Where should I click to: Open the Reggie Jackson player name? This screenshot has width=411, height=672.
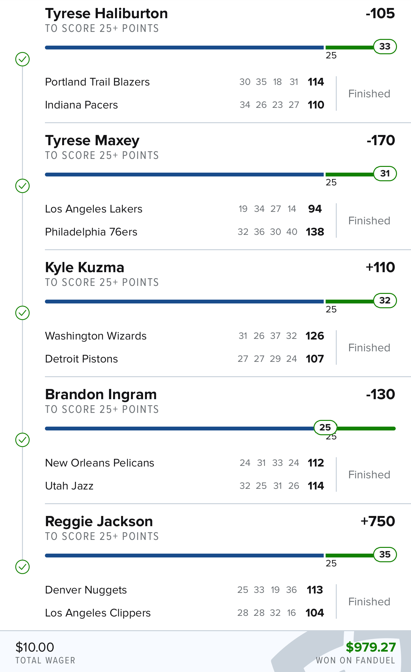99,522
